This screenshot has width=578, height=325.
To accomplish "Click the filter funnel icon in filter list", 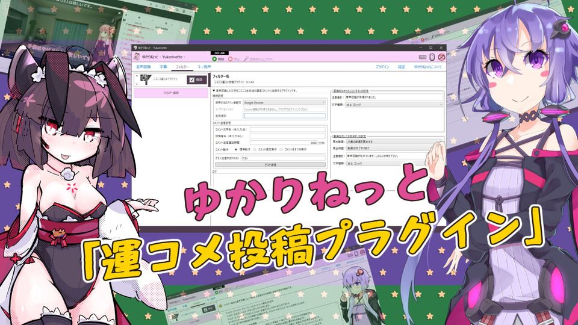I will click(x=146, y=79).
